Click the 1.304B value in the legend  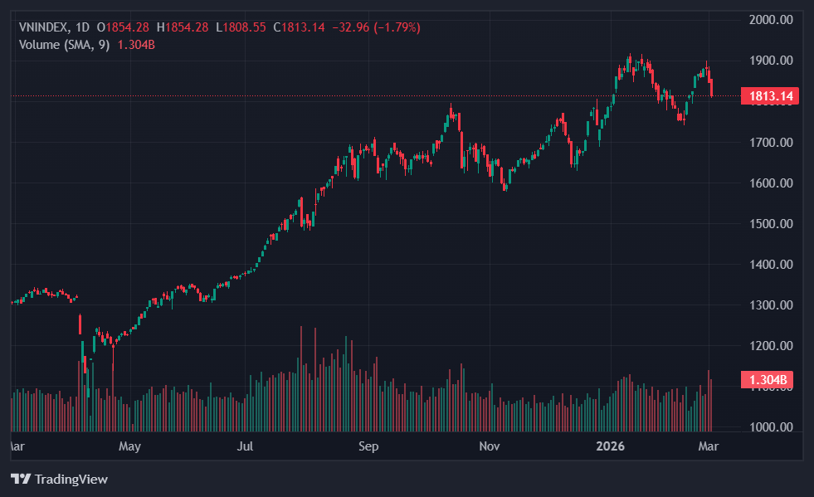point(136,44)
